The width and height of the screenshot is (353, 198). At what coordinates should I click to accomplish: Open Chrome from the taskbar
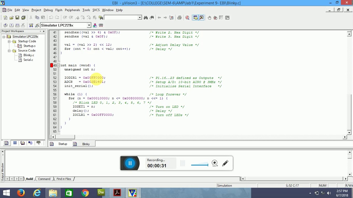click(85, 193)
